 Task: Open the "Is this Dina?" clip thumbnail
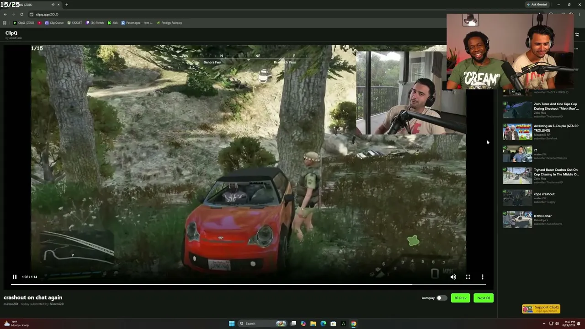[x=517, y=220]
